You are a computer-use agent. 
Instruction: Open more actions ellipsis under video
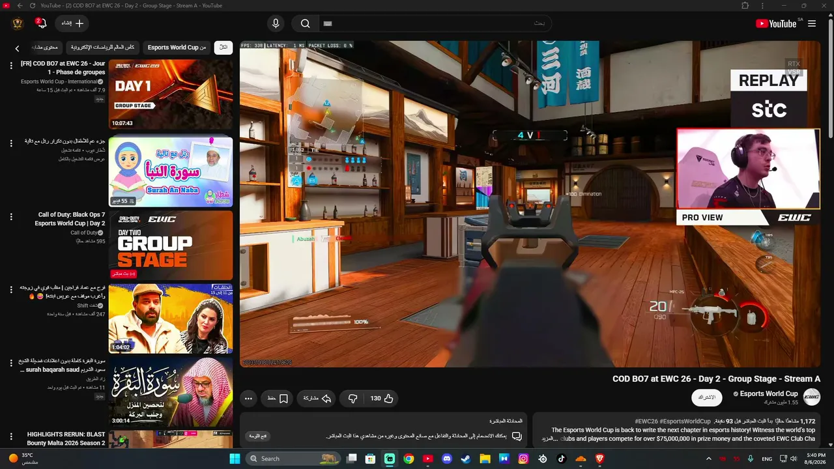[248, 398]
